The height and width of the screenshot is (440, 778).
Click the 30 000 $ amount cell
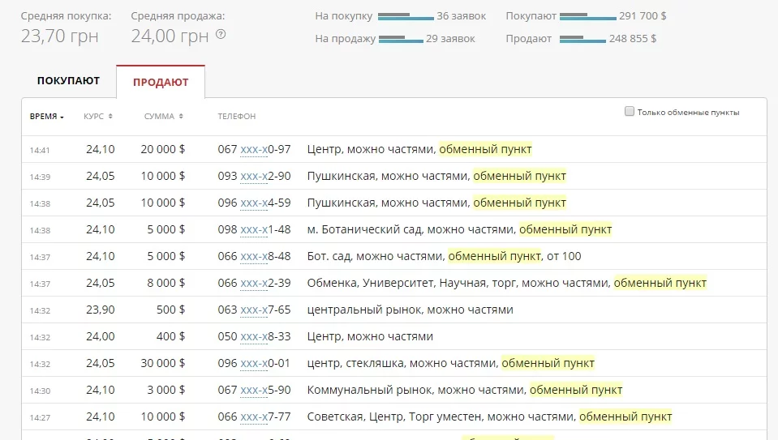click(163, 363)
